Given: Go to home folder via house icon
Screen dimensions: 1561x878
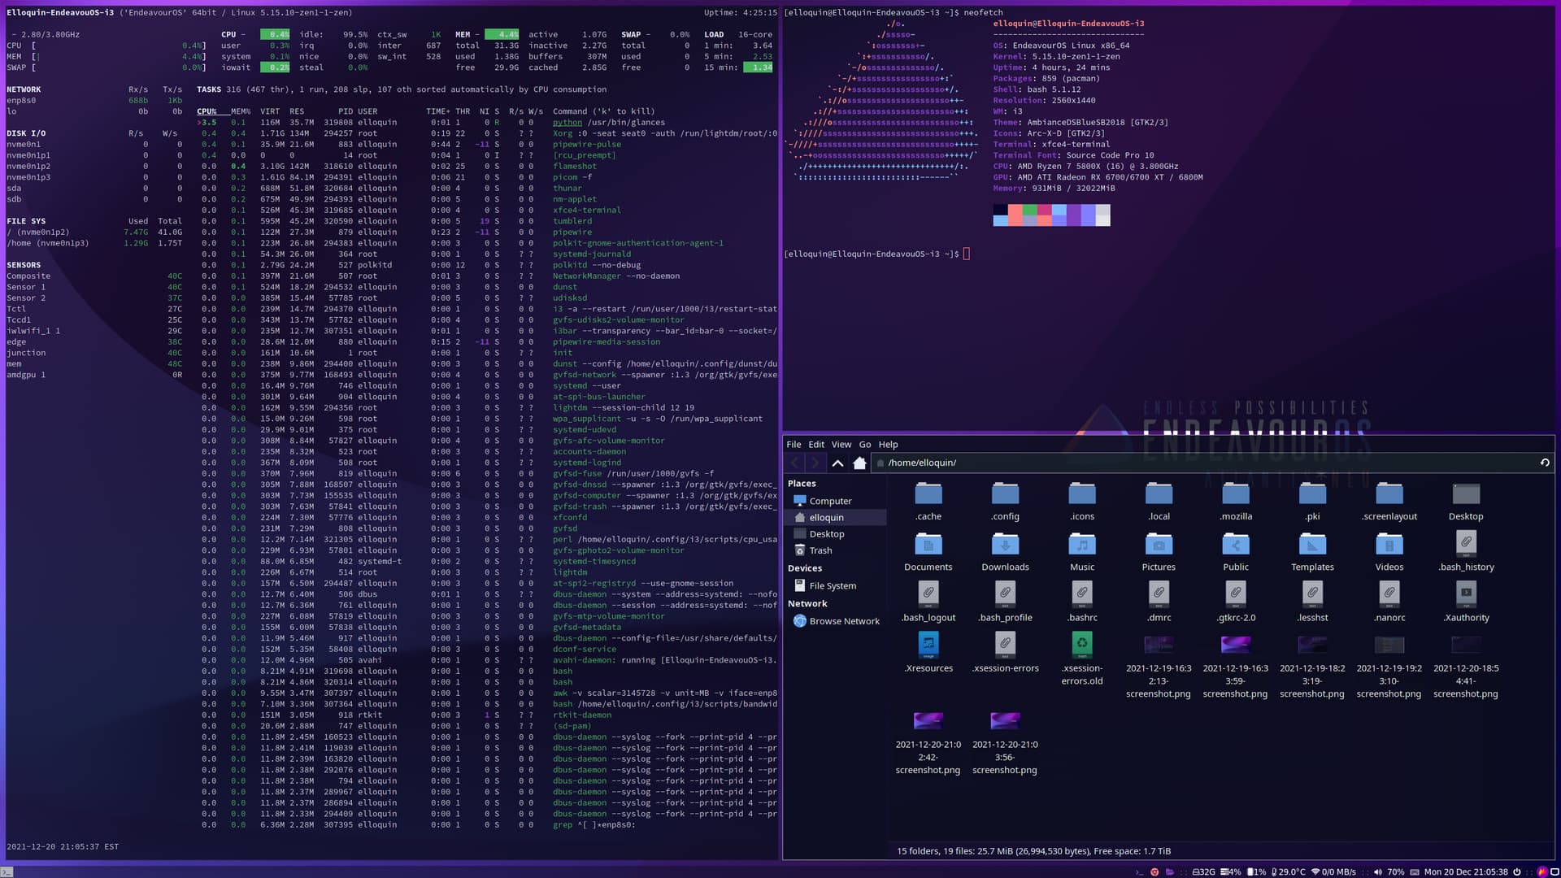Looking at the screenshot, I should 859,463.
